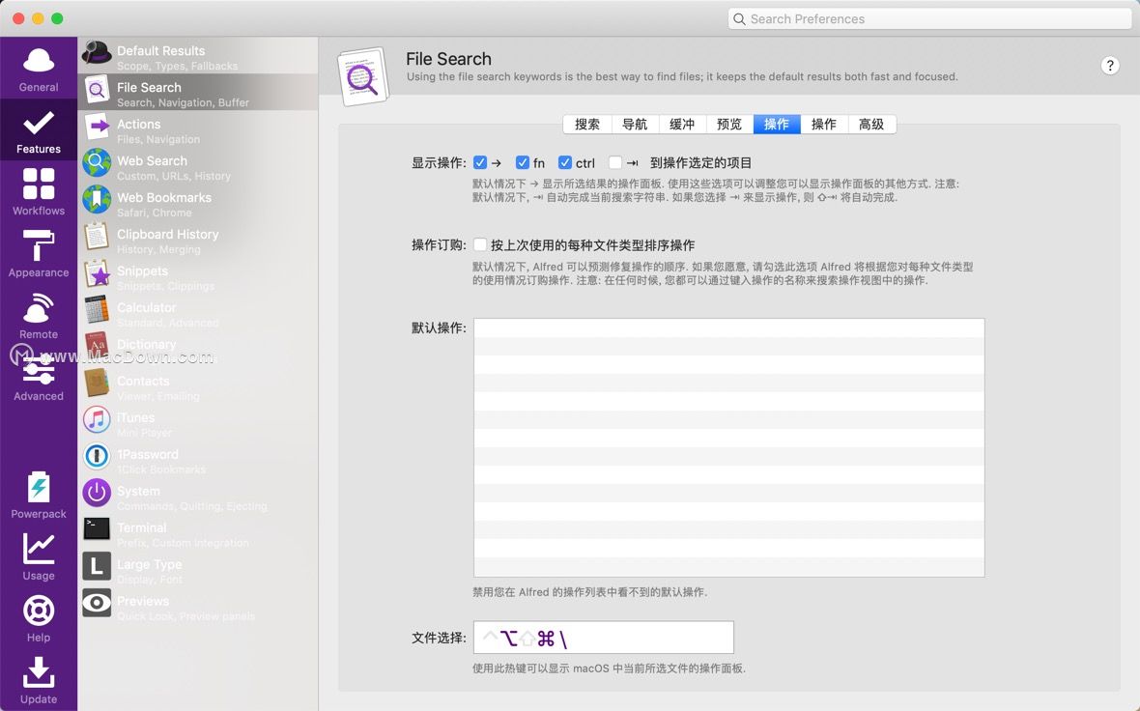Switch to the 搜索 tab

(x=587, y=125)
